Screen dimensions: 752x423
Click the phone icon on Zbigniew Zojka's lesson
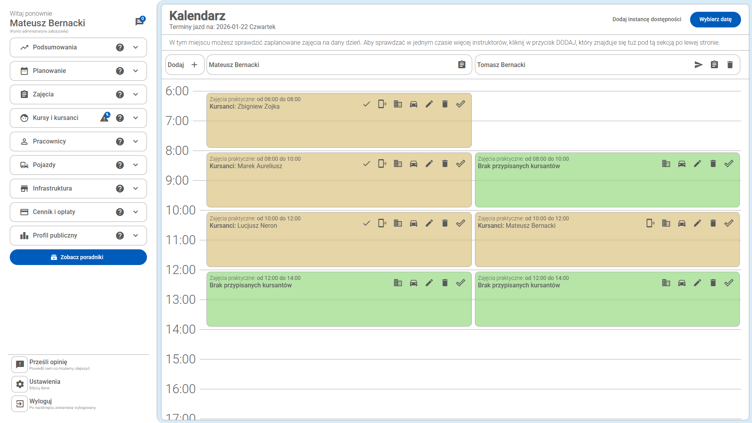382,104
